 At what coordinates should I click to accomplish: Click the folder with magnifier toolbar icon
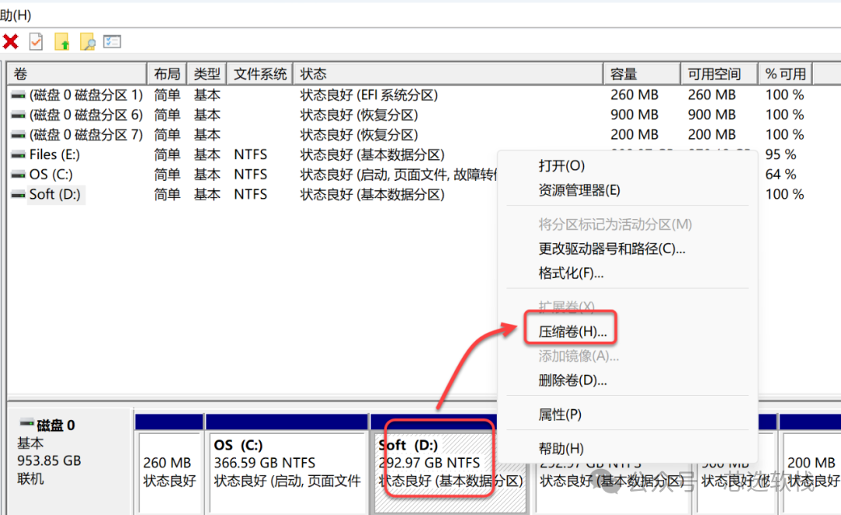pyautogui.click(x=87, y=41)
